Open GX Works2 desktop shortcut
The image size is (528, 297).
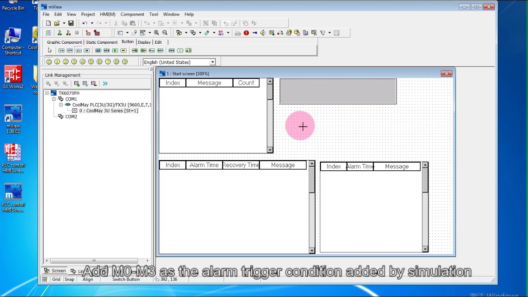(x=13, y=77)
